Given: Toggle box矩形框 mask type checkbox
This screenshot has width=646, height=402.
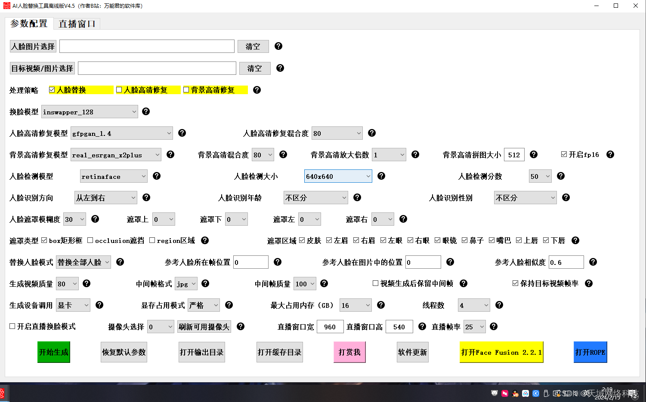Looking at the screenshot, I should [x=44, y=240].
